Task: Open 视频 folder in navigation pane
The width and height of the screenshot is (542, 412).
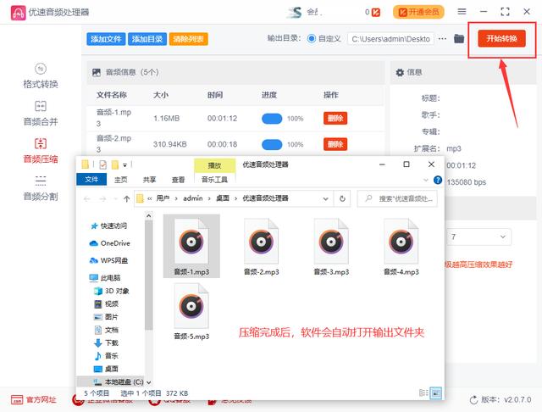Action: (x=107, y=303)
